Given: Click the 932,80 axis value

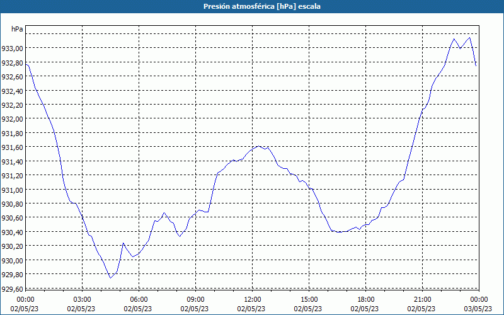Looking at the screenshot, I should (12, 62).
